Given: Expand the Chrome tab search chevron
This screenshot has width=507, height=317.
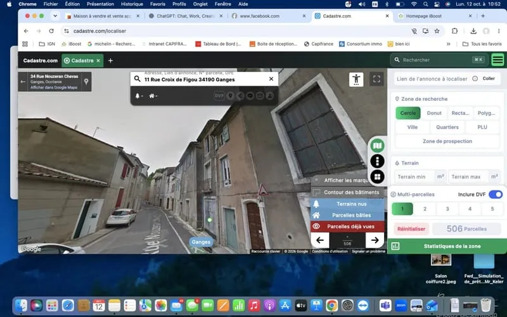Looking at the screenshot, I should tap(55, 16).
